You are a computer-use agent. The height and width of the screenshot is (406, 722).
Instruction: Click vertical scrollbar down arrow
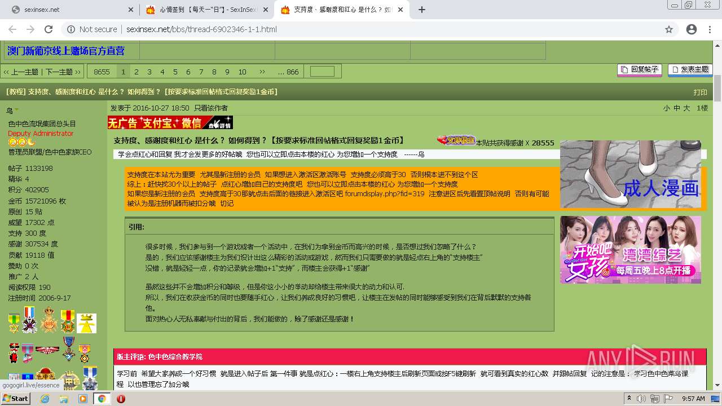point(717,385)
